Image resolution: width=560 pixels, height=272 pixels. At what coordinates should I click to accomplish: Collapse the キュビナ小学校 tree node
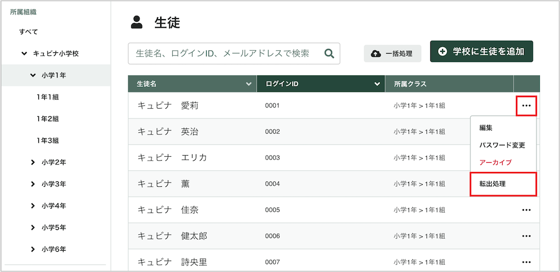pyautogui.click(x=24, y=54)
